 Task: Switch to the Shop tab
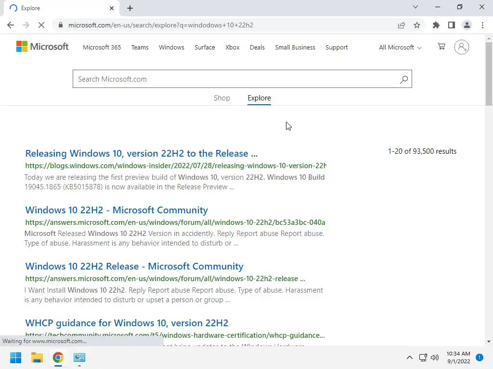pyautogui.click(x=221, y=98)
